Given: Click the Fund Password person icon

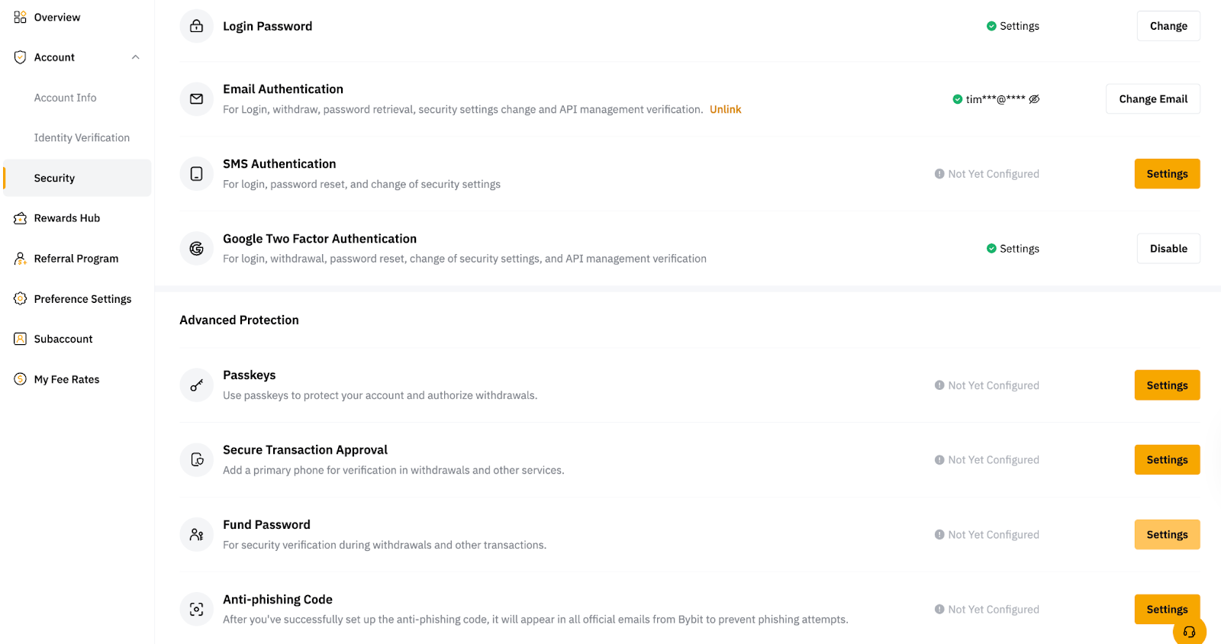Looking at the screenshot, I should 196,535.
